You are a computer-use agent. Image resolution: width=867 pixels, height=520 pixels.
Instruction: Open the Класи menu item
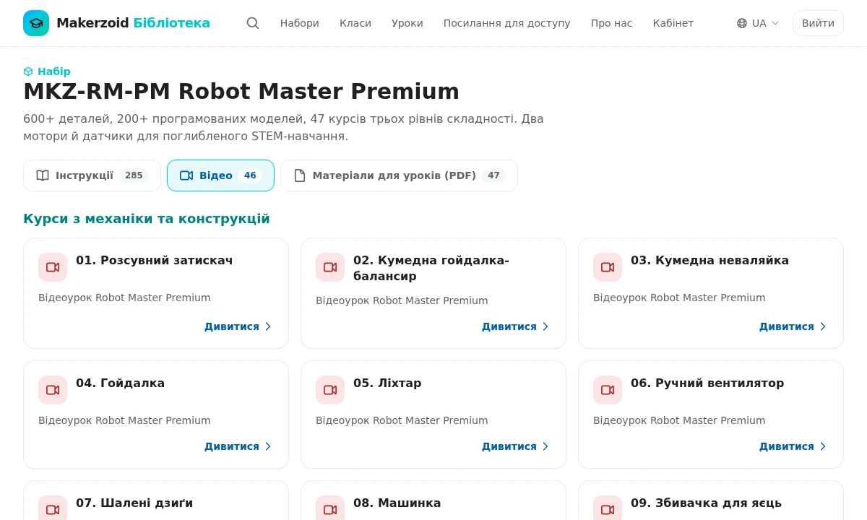tap(355, 23)
